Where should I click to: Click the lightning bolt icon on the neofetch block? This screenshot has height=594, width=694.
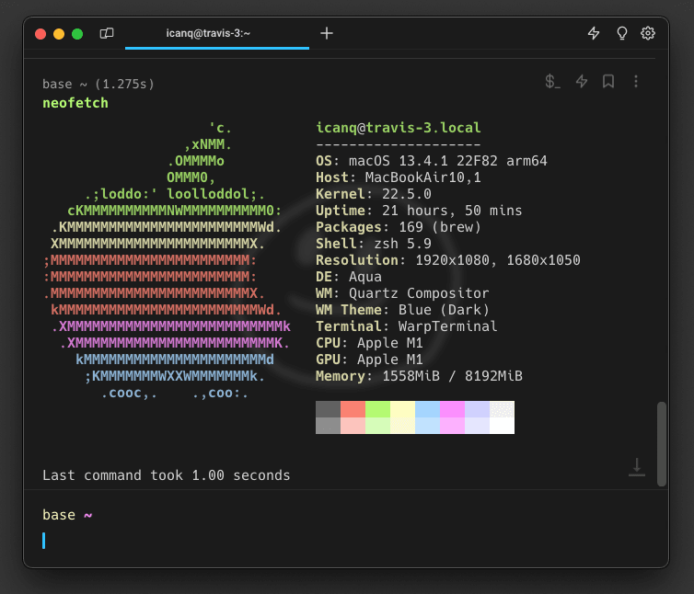click(x=582, y=82)
